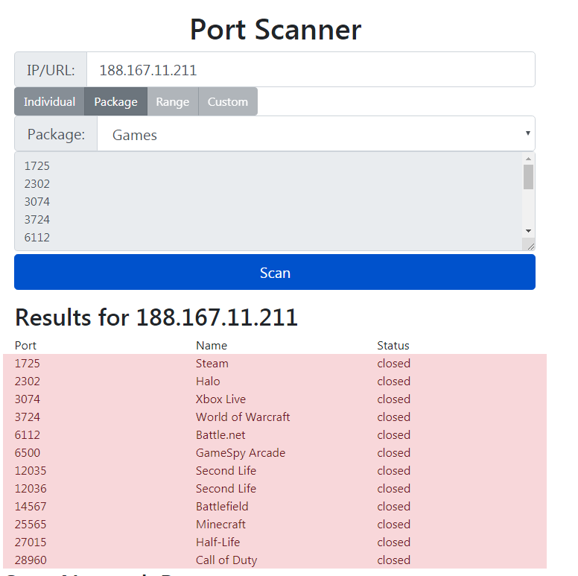Click port 27015 in results table
The width and height of the screenshot is (578, 576).
(x=31, y=542)
